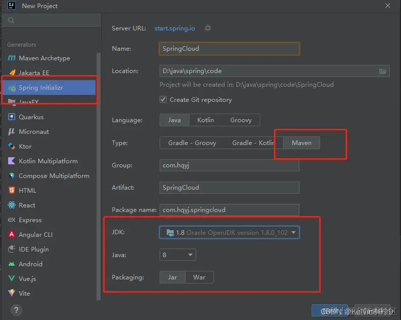
Task: Click the Compose Multiplatform icon
Action: click(x=12, y=175)
